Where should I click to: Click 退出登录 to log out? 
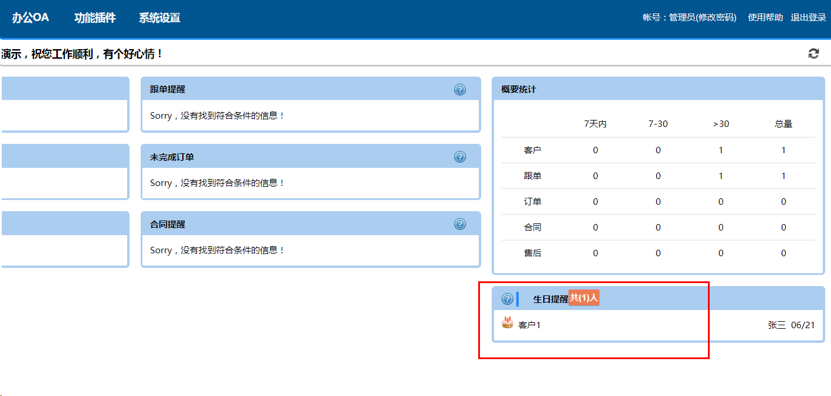tap(808, 18)
